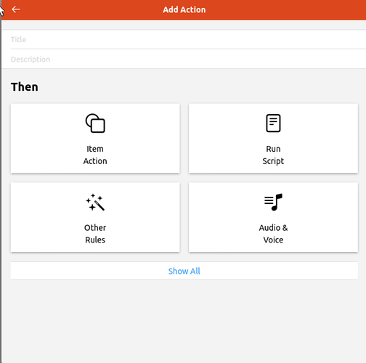Screen dimensions: 366x363
Task: Focus the Title input field
Action: coord(184,39)
